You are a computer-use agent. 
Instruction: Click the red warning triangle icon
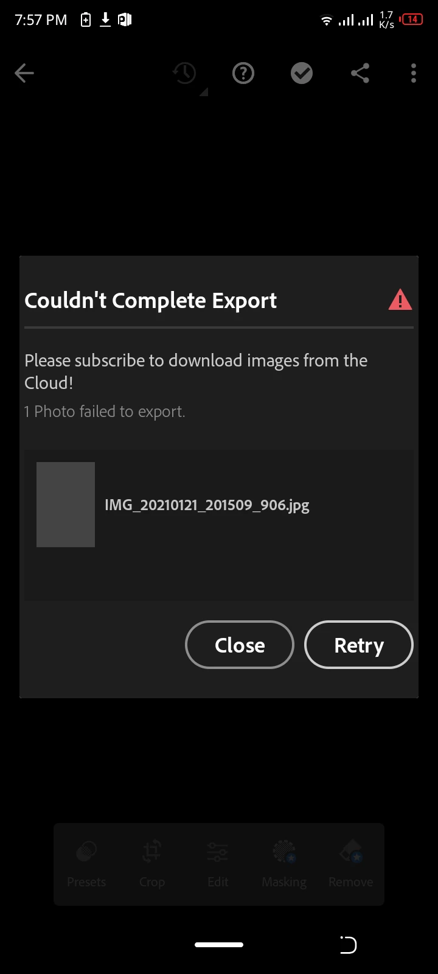pyautogui.click(x=400, y=300)
